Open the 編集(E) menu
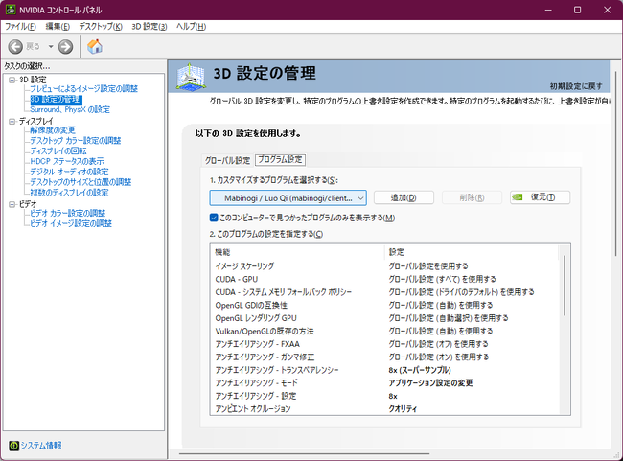623x461 pixels. pos(58,26)
